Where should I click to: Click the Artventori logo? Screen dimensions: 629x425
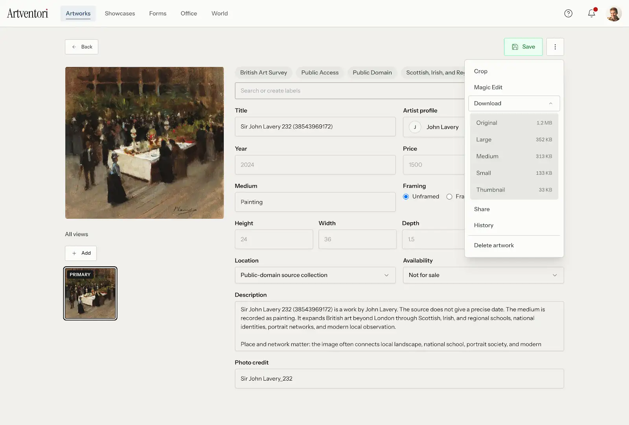28,13
